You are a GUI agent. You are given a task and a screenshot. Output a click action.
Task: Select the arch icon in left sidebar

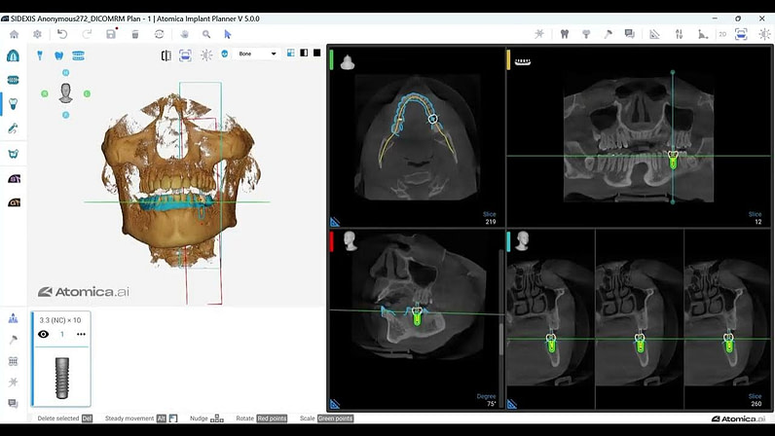tap(14, 54)
